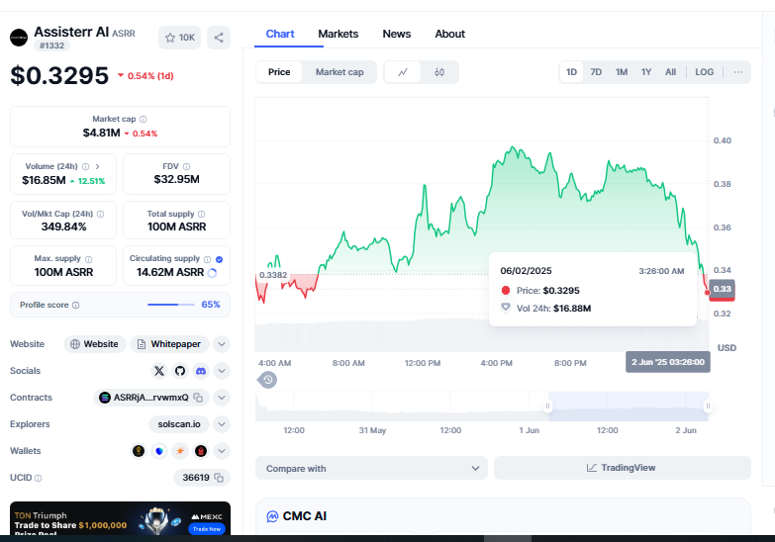Set chart range to 7D
This screenshot has width=775, height=542.
[x=596, y=72]
